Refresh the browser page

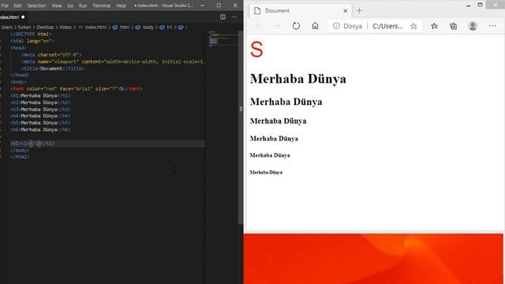click(296, 26)
